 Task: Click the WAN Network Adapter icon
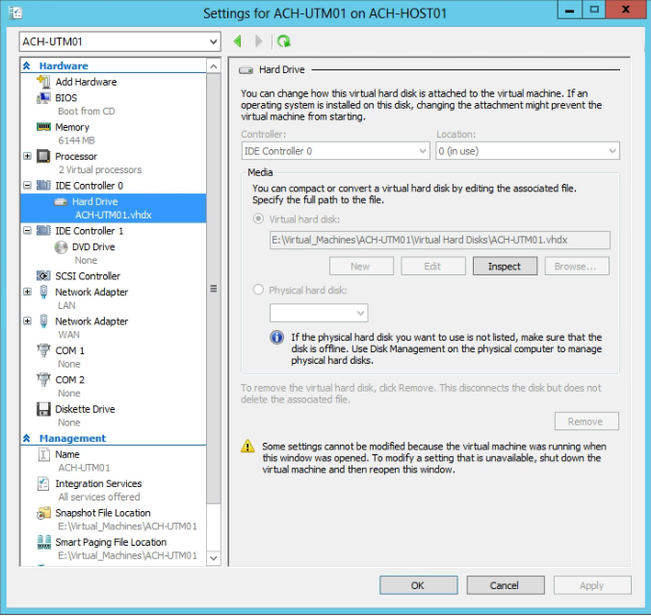[x=43, y=321]
